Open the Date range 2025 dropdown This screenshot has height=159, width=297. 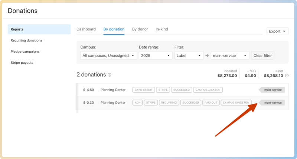coord(156,56)
